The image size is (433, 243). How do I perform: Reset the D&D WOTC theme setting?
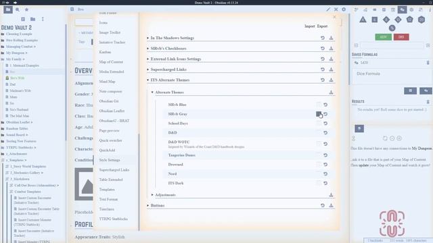coord(325,144)
